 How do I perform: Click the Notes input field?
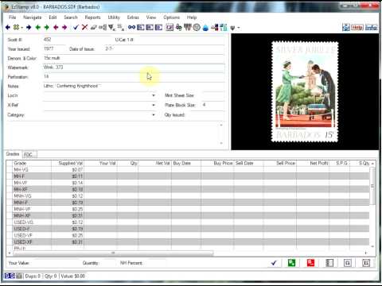134,86
